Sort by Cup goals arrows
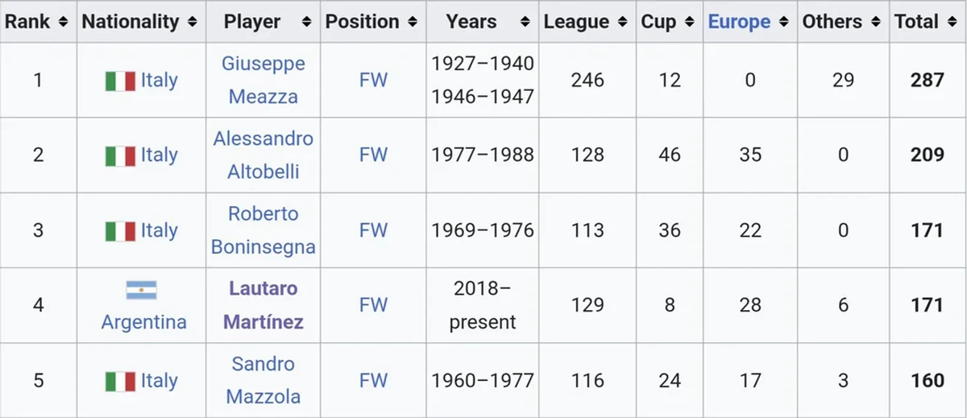 [x=689, y=22]
